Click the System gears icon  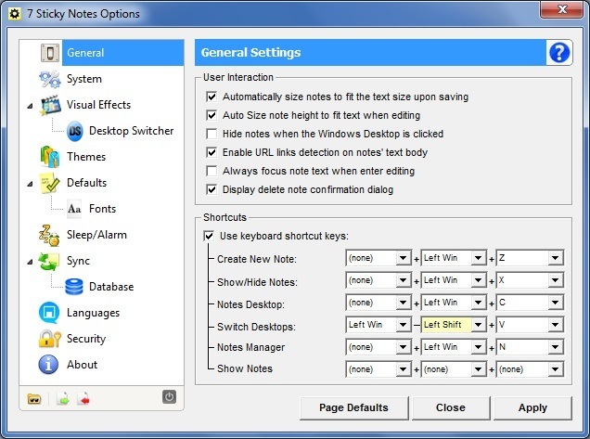coord(50,79)
